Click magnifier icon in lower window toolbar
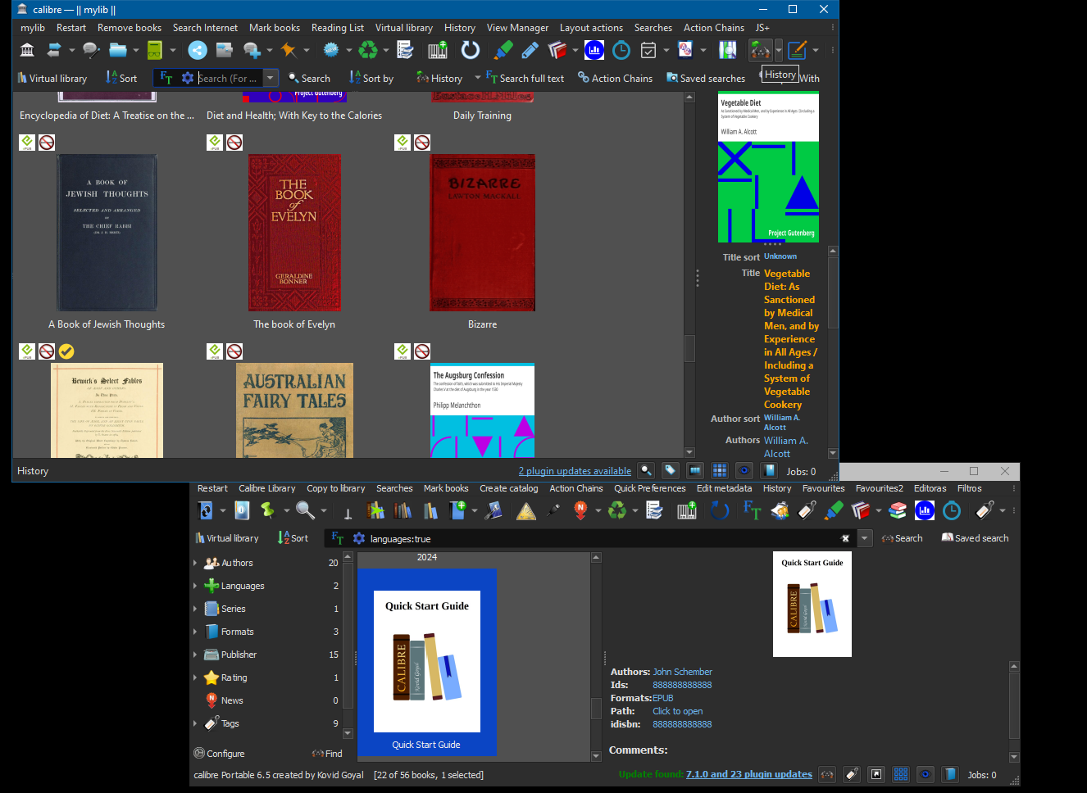 click(305, 510)
